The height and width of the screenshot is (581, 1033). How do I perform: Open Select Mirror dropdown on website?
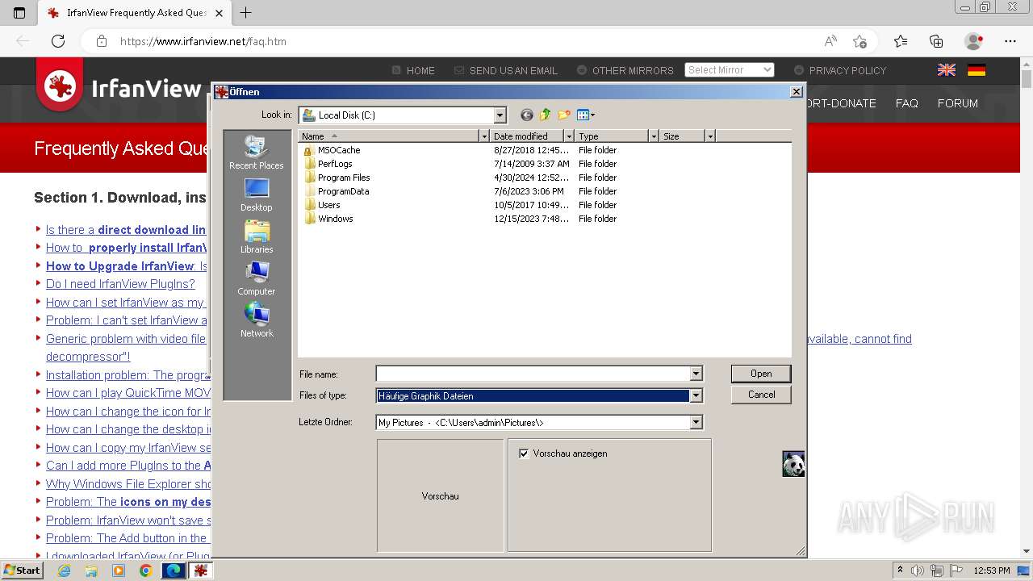(730, 70)
